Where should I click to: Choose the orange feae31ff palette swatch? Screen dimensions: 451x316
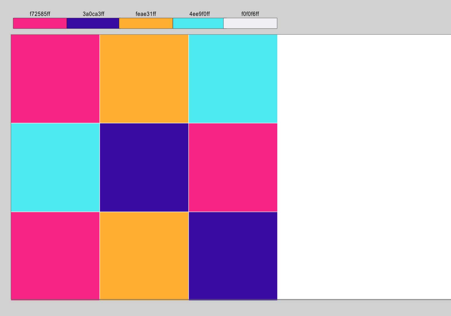(146, 23)
